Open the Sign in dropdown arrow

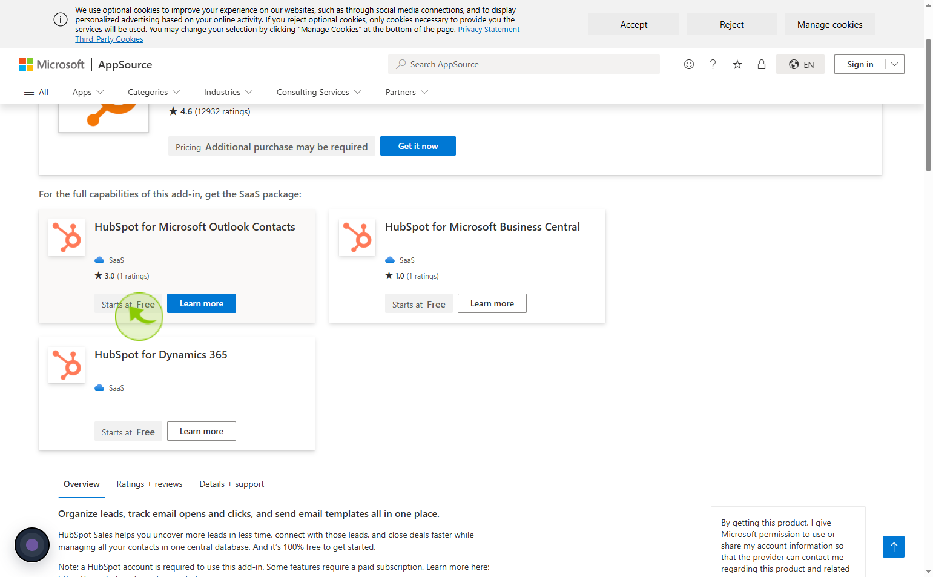point(895,64)
